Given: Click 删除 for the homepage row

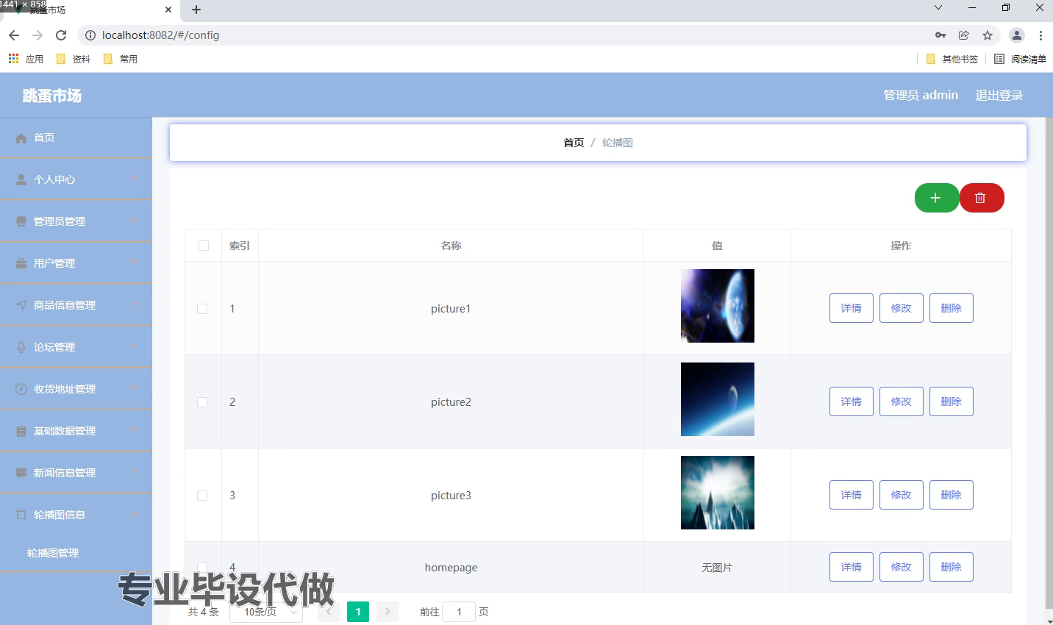Looking at the screenshot, I should 952,567.
